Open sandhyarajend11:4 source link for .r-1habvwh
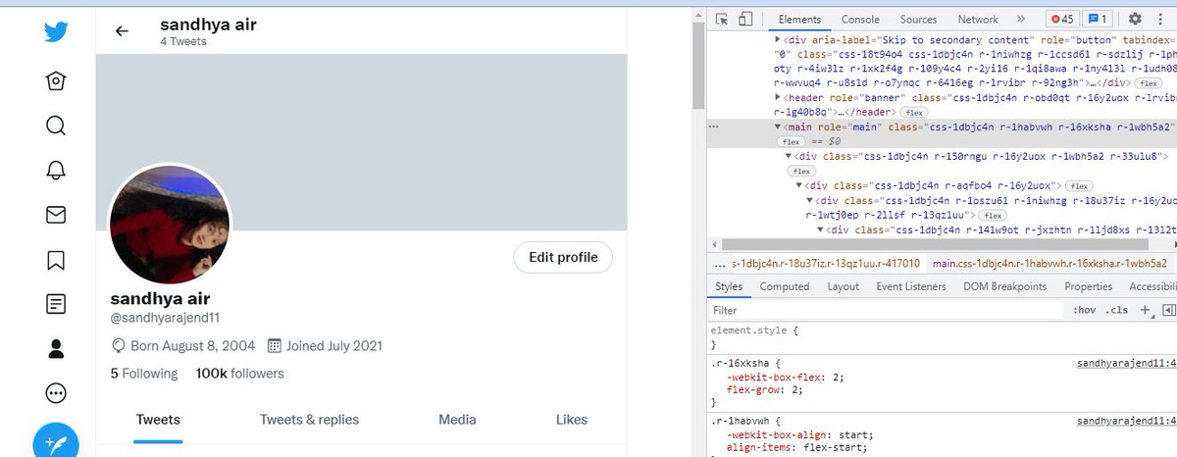The height and width of the screenshot is (457, 1177). tap(1126, 421)
